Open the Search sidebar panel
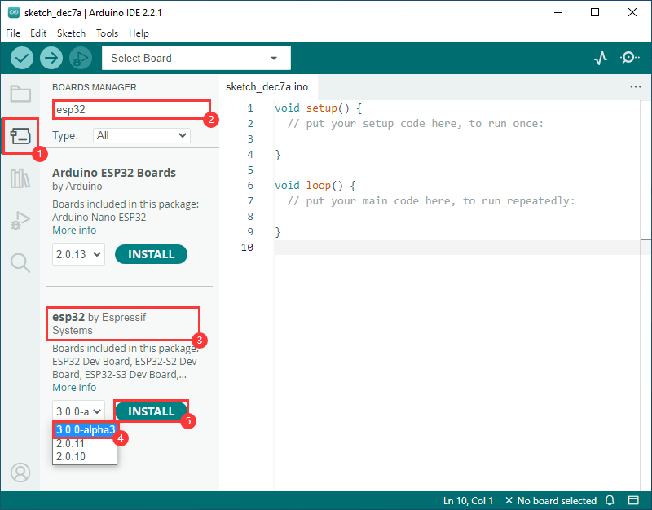 [20, 263]
